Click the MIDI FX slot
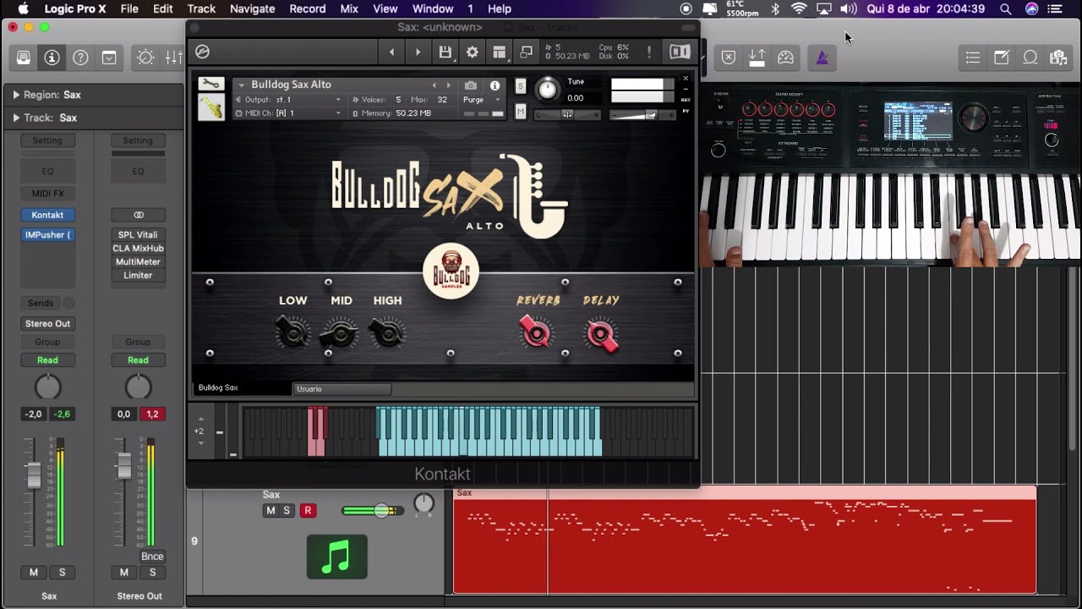The image size is (1082, 609). pyautogui.click(x=47, y=194)
